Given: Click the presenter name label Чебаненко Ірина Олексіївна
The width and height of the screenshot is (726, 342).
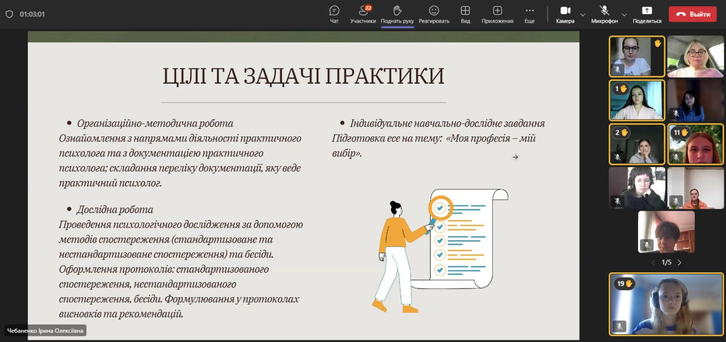Looking at the screenshot, I should tap(45, 331).
